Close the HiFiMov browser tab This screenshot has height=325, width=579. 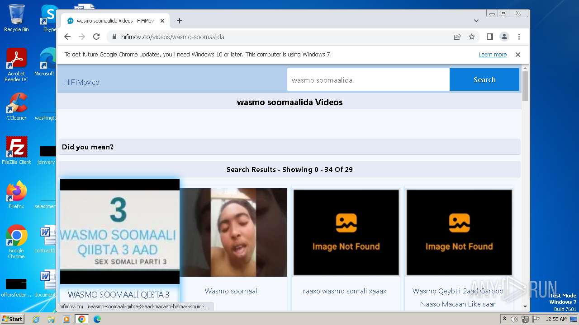coord(162,21)
